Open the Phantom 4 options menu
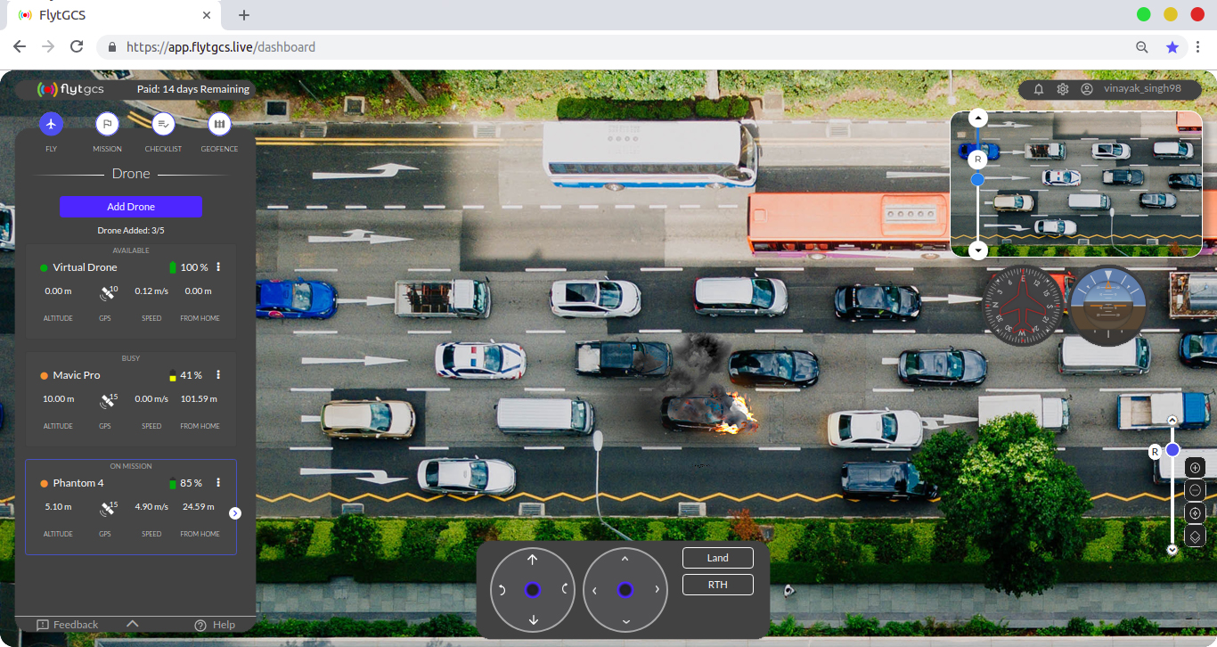 click(218, 483)
